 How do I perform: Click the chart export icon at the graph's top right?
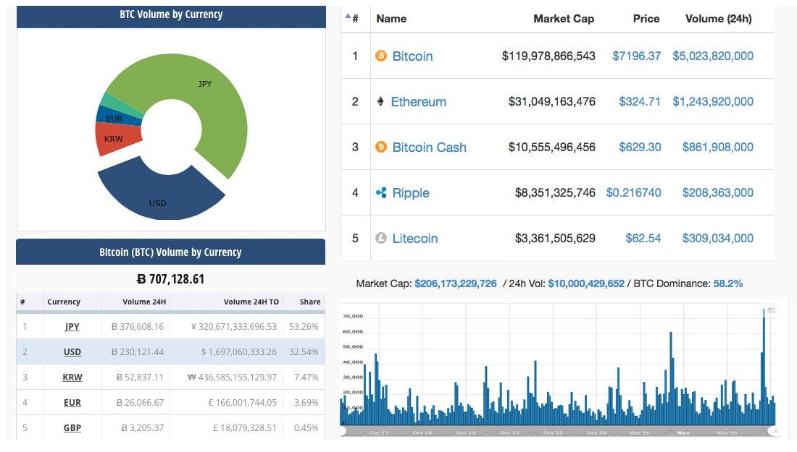tap(771, 310)
